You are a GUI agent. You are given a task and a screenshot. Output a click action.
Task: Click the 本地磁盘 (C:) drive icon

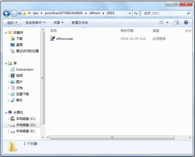[13, 118]
